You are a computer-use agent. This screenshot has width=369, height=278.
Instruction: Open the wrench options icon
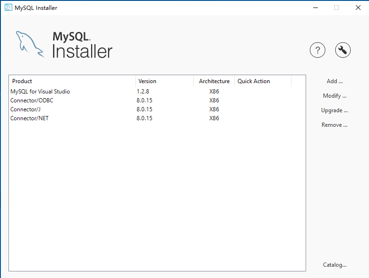[343, 50]
